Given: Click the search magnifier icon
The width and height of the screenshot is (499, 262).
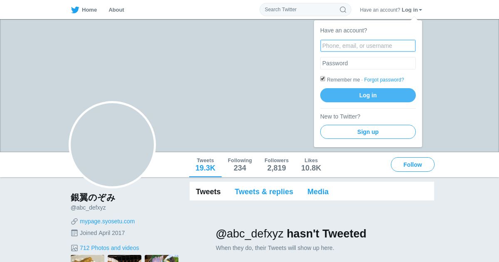Looking at the screenshot, I should (x=343, y=10).
